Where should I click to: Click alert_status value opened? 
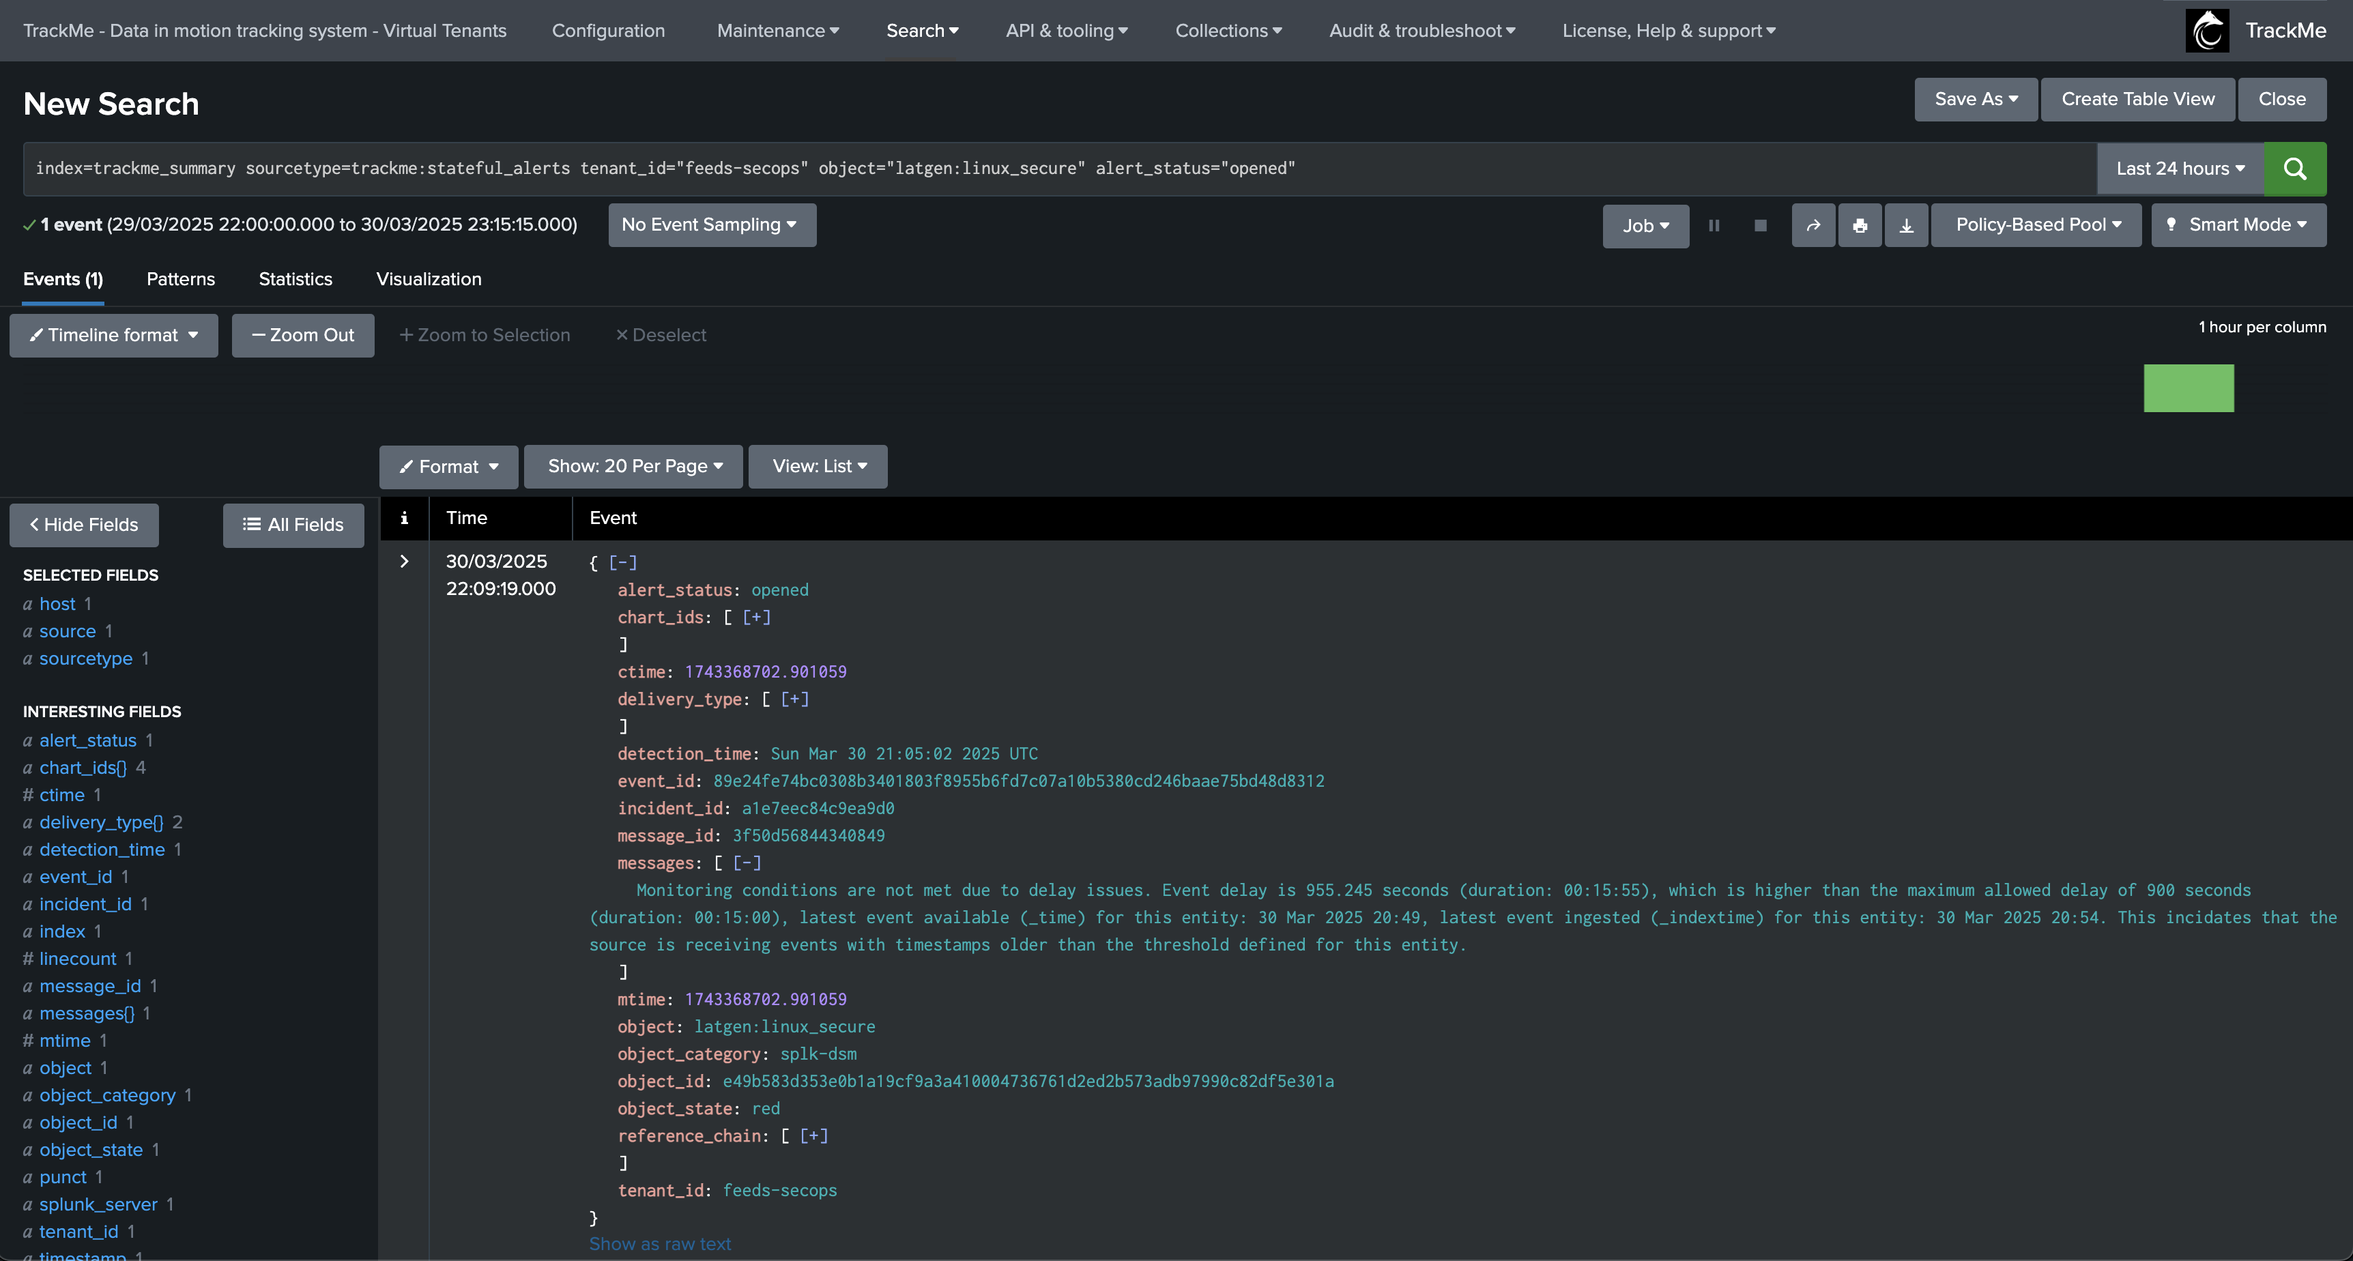click(780, 590)
